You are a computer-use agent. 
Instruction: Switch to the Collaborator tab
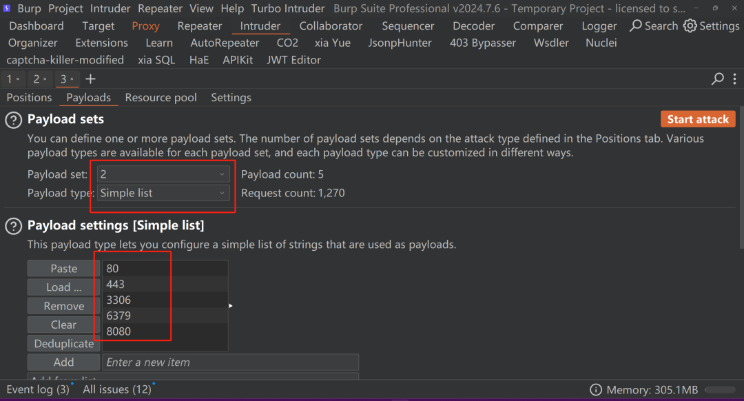331,26
